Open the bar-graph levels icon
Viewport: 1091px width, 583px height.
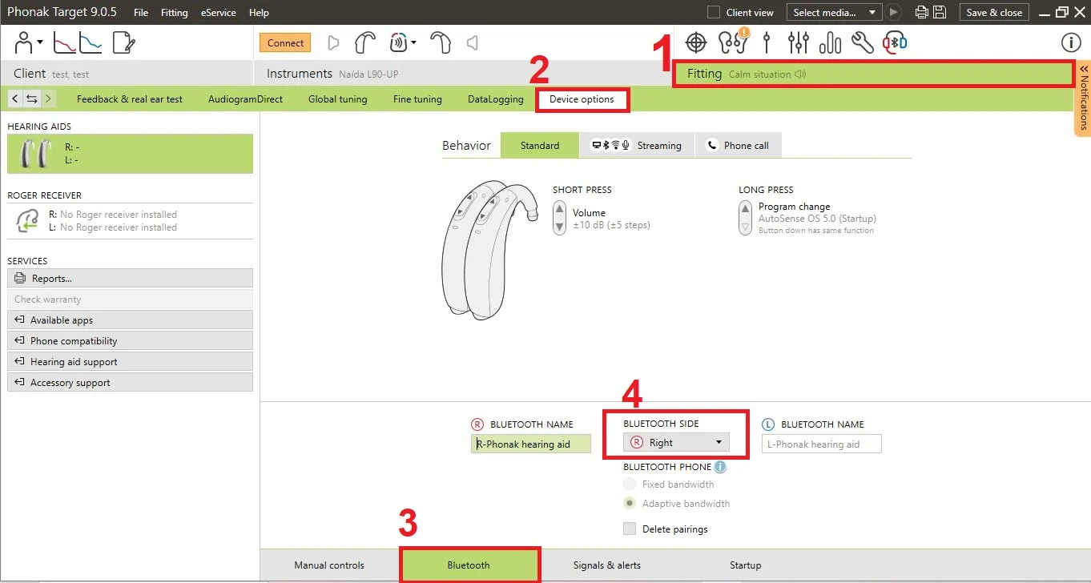pos(831,42)
